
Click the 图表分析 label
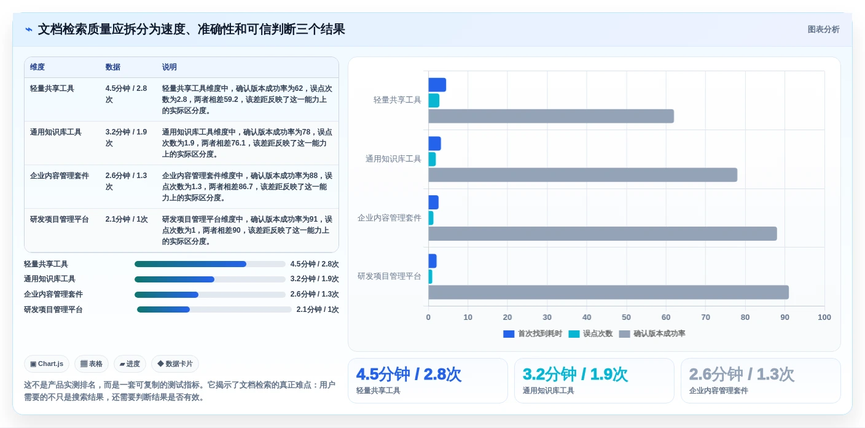(x=823, y=29)
